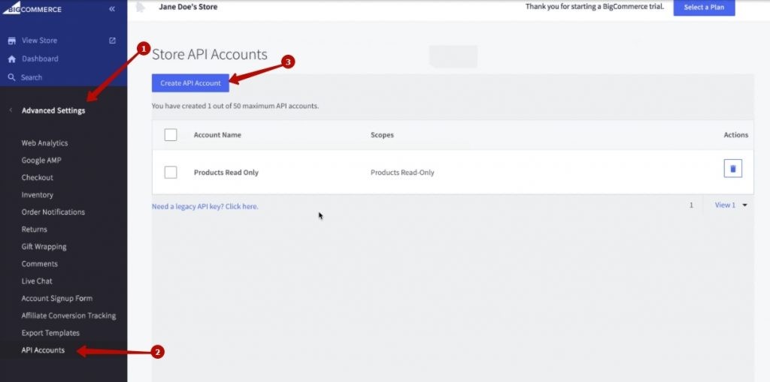Image resolution: width=770 pixels, height=382 pixels.
Task: Click the Search magnifier icon
Action: click(11, 77)
